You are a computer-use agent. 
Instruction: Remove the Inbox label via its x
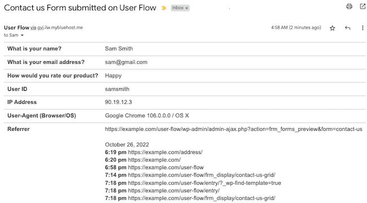click(186, 8)
